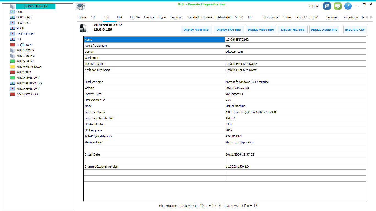The width and height of the screenshot is (376, 211).
Task: Open the blue help question mark
Action: (x=348, y=6)
